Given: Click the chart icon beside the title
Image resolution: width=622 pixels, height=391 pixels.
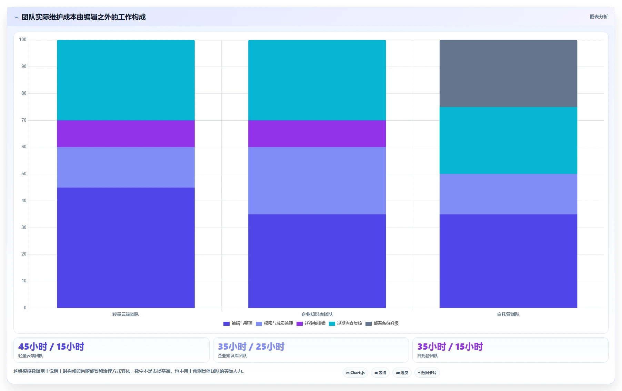Looking at the screenshot, I should click(x=16, y=17).
